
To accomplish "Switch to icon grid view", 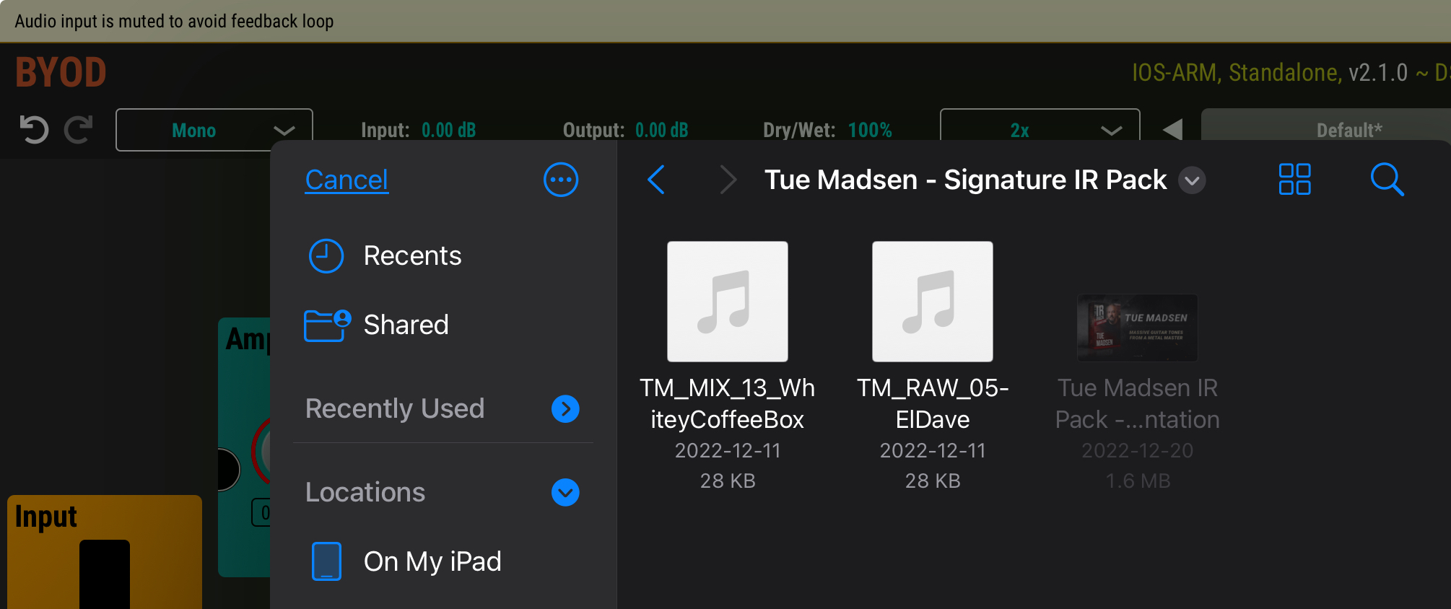I will [x=1294, y=180].
